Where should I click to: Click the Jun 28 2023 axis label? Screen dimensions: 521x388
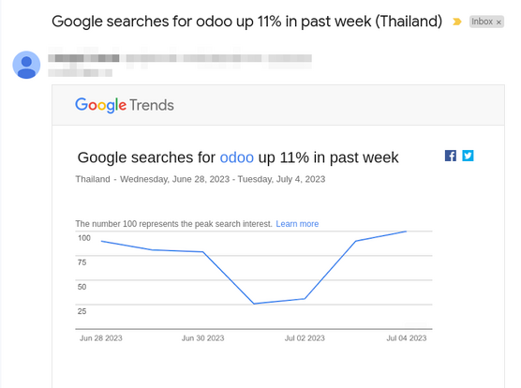click(101, 338)
